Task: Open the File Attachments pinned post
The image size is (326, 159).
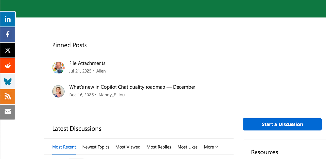Action: pyautogui.click(x=87, y=63)
